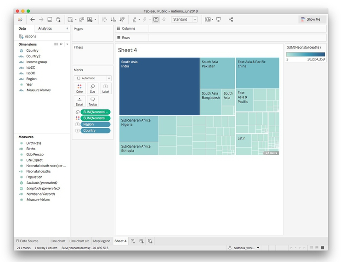Click the Tableau start page logo icon
345x262 pixels.
point(20,19)
